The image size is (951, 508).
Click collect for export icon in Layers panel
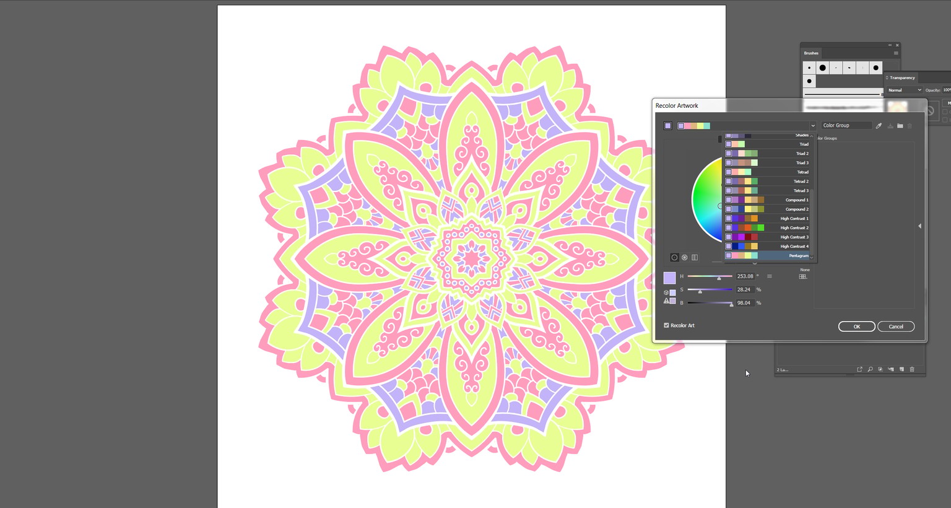(x=859, y=369)
